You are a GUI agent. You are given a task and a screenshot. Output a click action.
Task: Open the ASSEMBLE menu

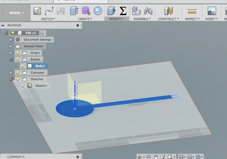(x=142, y=19)
